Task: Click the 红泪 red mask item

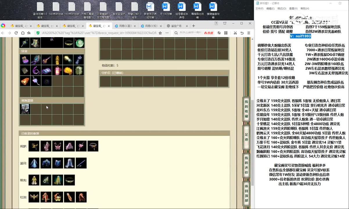Action: tap(57, 197)
